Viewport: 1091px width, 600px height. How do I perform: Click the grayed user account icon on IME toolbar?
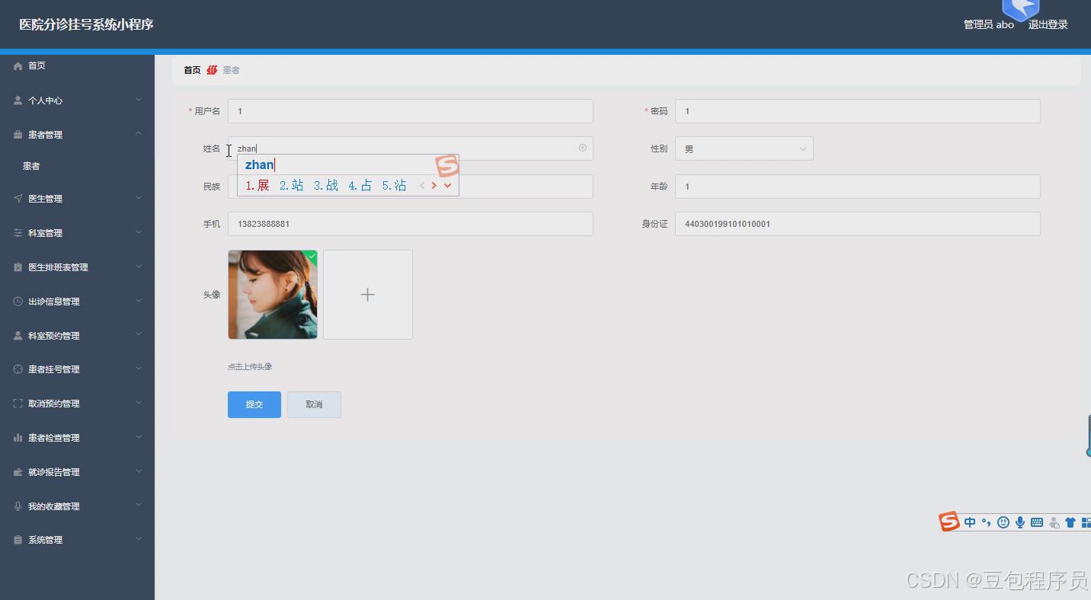(x=1054, y=522)
